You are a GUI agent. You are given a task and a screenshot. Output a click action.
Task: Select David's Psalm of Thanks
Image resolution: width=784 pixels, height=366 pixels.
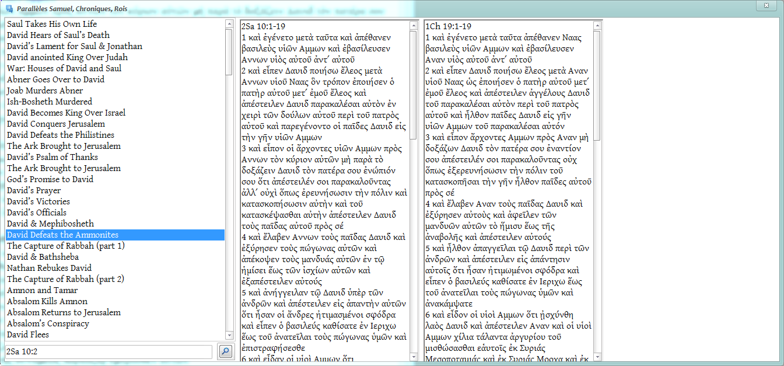coord(115,157)
